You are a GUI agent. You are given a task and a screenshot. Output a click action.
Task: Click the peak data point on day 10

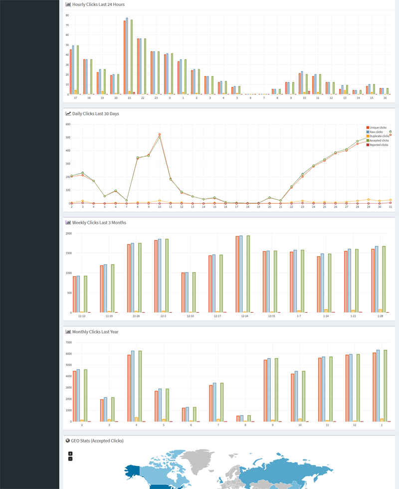(x=160, y=134)
